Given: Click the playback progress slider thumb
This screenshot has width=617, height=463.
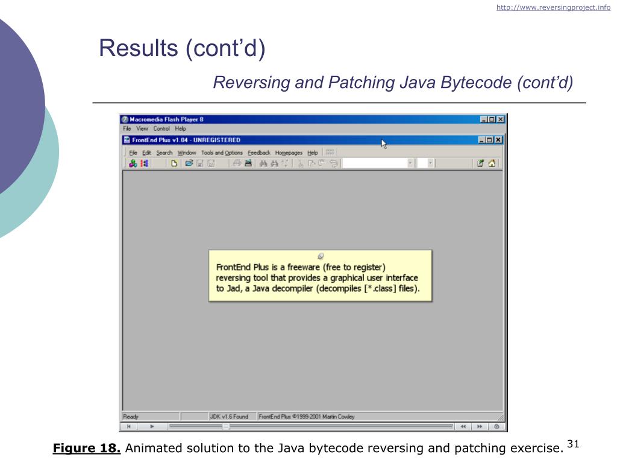Looking at the screenshot, I should click(226, 426).
